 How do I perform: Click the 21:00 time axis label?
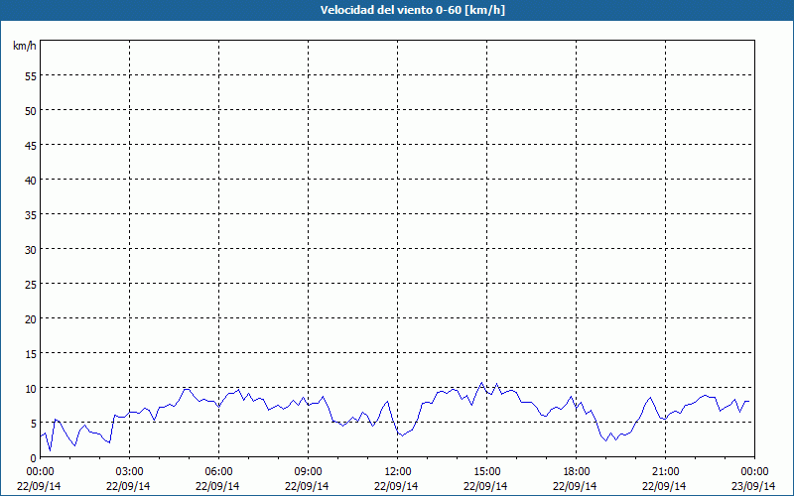[665, 472]
